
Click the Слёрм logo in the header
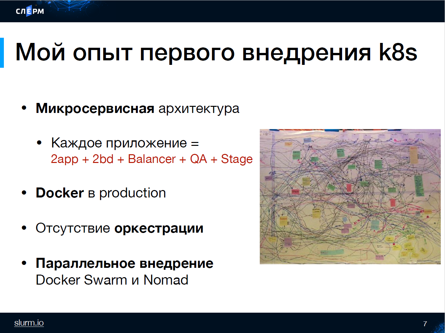[30, 11]
